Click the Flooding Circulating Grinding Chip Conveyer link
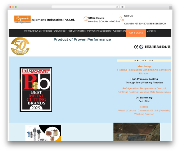This screenshot has height=152, width=180. pos(144,70)
